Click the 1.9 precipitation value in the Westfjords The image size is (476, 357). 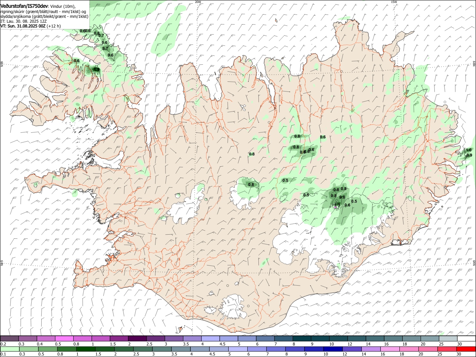(97, 70)
